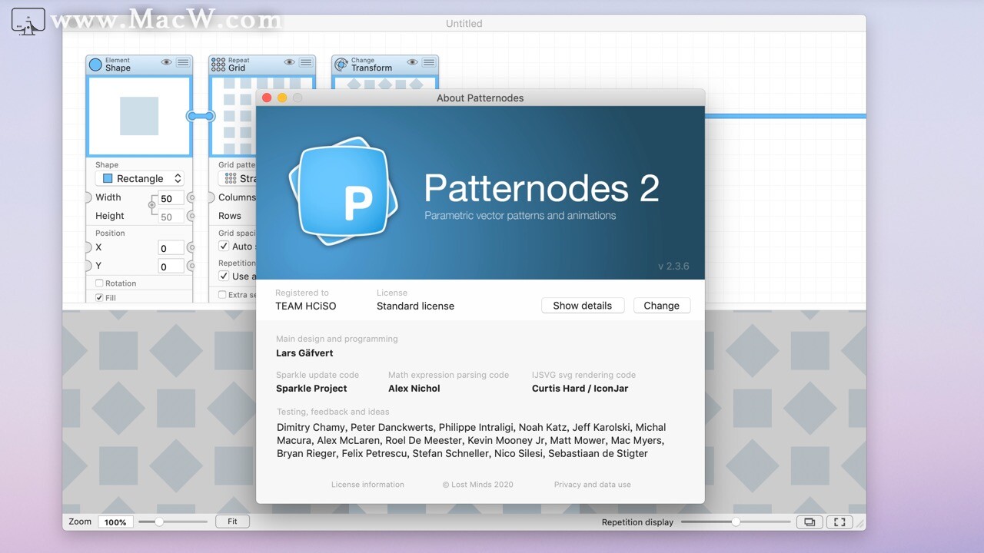Click the Y output connector port

pyautogui.click(x=191, y=266)
